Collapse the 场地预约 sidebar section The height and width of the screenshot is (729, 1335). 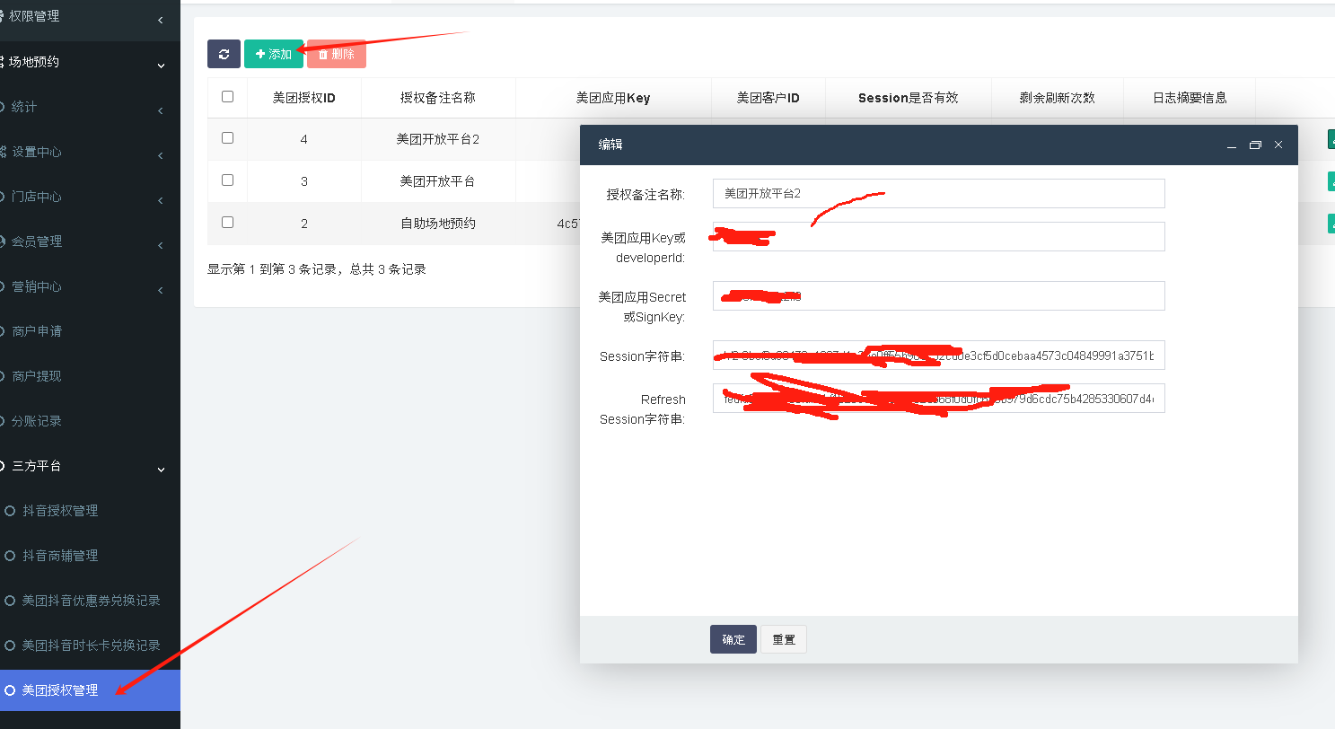tap(90, 62)
